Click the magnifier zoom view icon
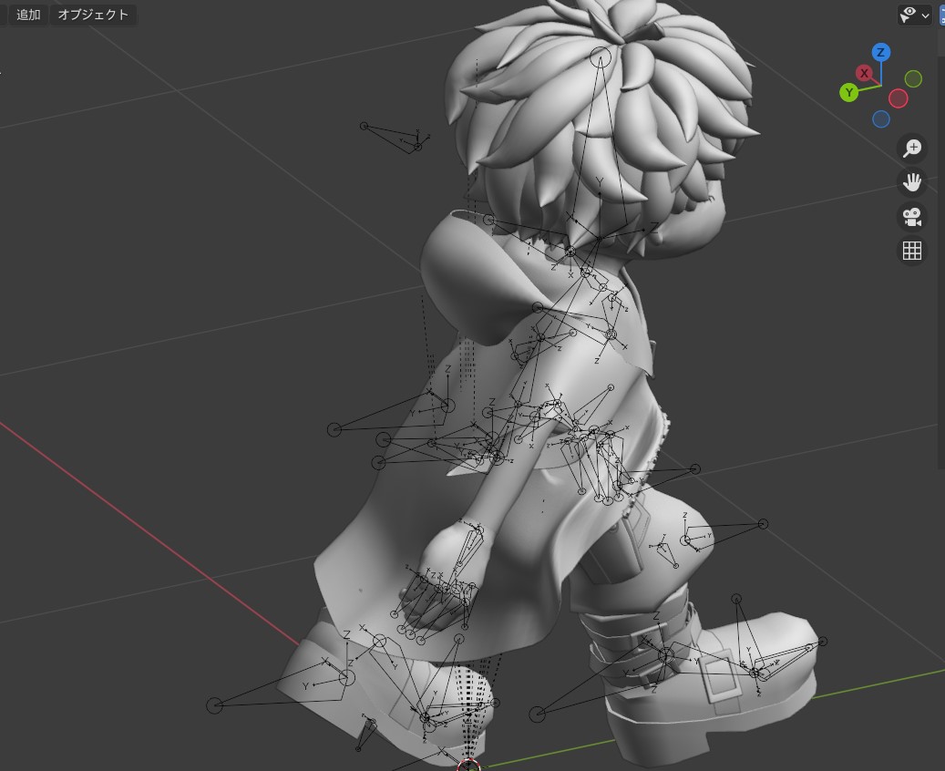 click(912, 148)
